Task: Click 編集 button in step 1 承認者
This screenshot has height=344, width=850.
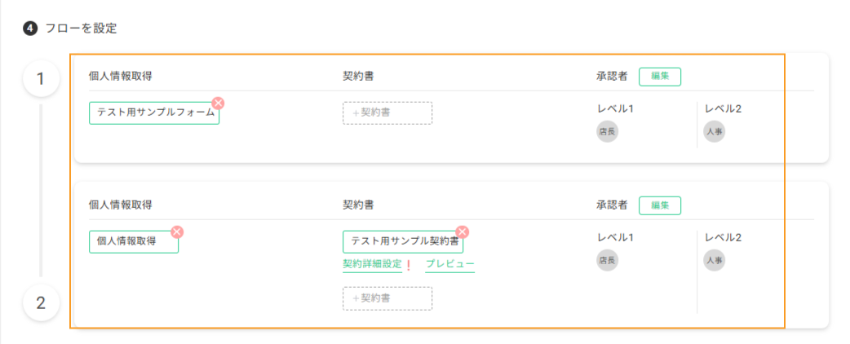Action: [660, 77]
